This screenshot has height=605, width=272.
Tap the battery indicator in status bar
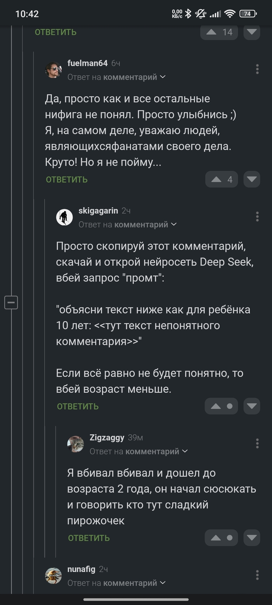[248, 14]
